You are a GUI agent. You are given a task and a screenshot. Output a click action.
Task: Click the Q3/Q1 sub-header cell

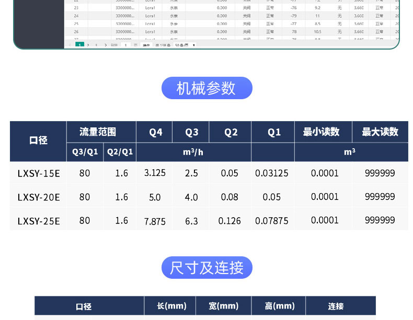pyautogui.click(x=85, y=152)
